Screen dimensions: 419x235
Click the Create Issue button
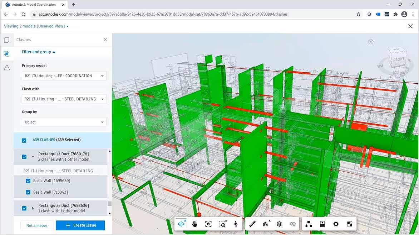coord(80,225)
